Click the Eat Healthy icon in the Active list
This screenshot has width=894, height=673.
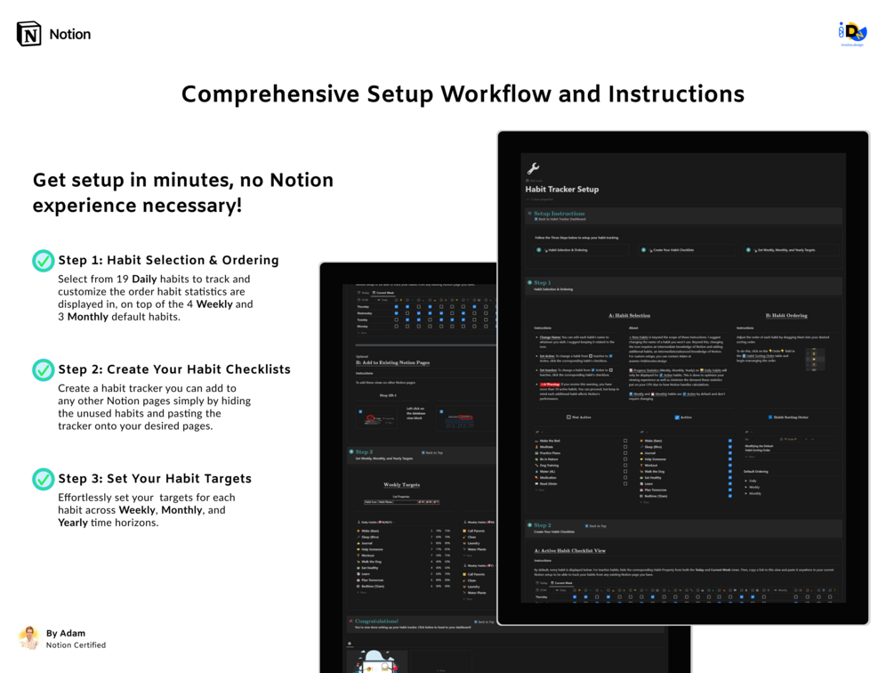[642, 477]
